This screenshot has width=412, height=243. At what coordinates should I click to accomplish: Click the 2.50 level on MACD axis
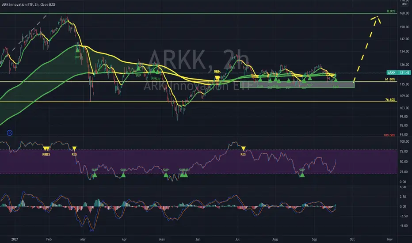[403, 197]
